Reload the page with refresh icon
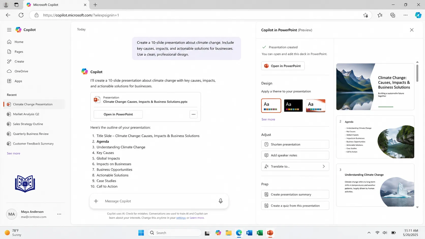Screen dimensions: 425x239 (x=21, y=15)
